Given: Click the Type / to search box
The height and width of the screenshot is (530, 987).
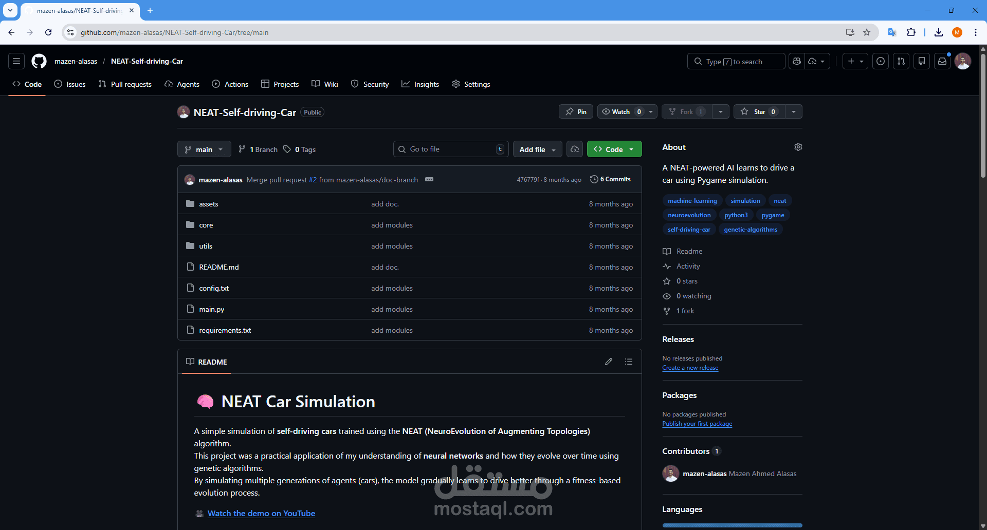Looking at the screenshot, I should pos(736,61).
